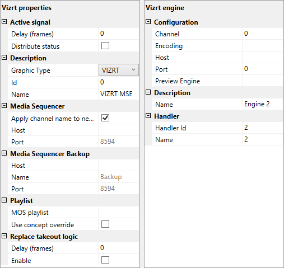
Task: Collapse the Playlist section
Action: tap(4, 200)
